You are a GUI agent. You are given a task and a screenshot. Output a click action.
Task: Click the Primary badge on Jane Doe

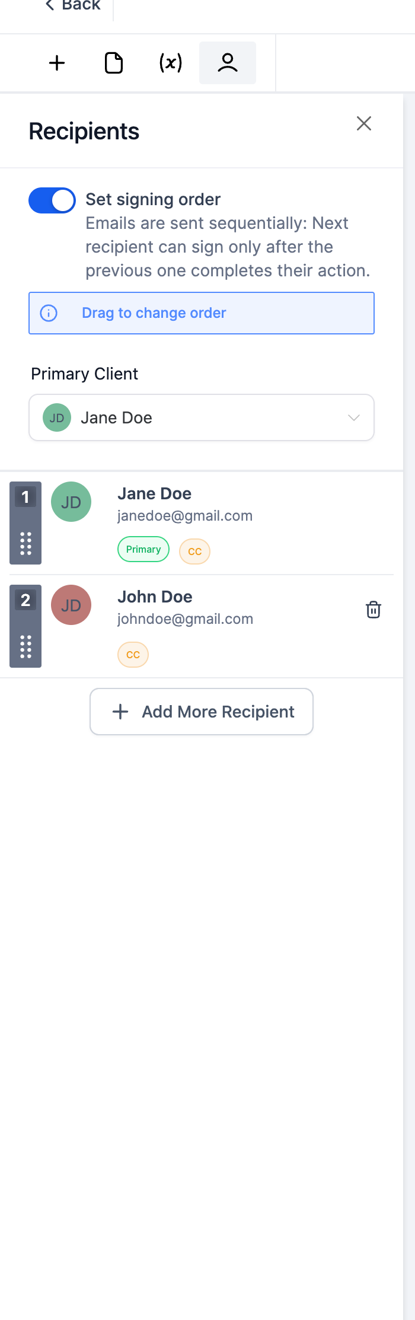tap(143, 549)
